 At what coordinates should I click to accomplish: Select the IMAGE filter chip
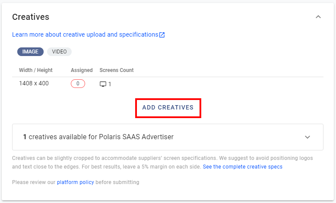(x=30, y=52)
